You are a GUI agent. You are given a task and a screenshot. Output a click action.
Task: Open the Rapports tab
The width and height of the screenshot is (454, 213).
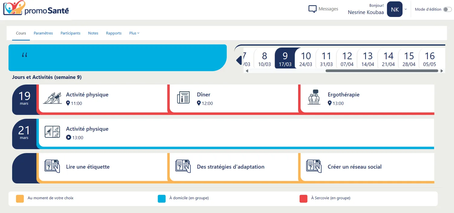click(x=113, y=33)
